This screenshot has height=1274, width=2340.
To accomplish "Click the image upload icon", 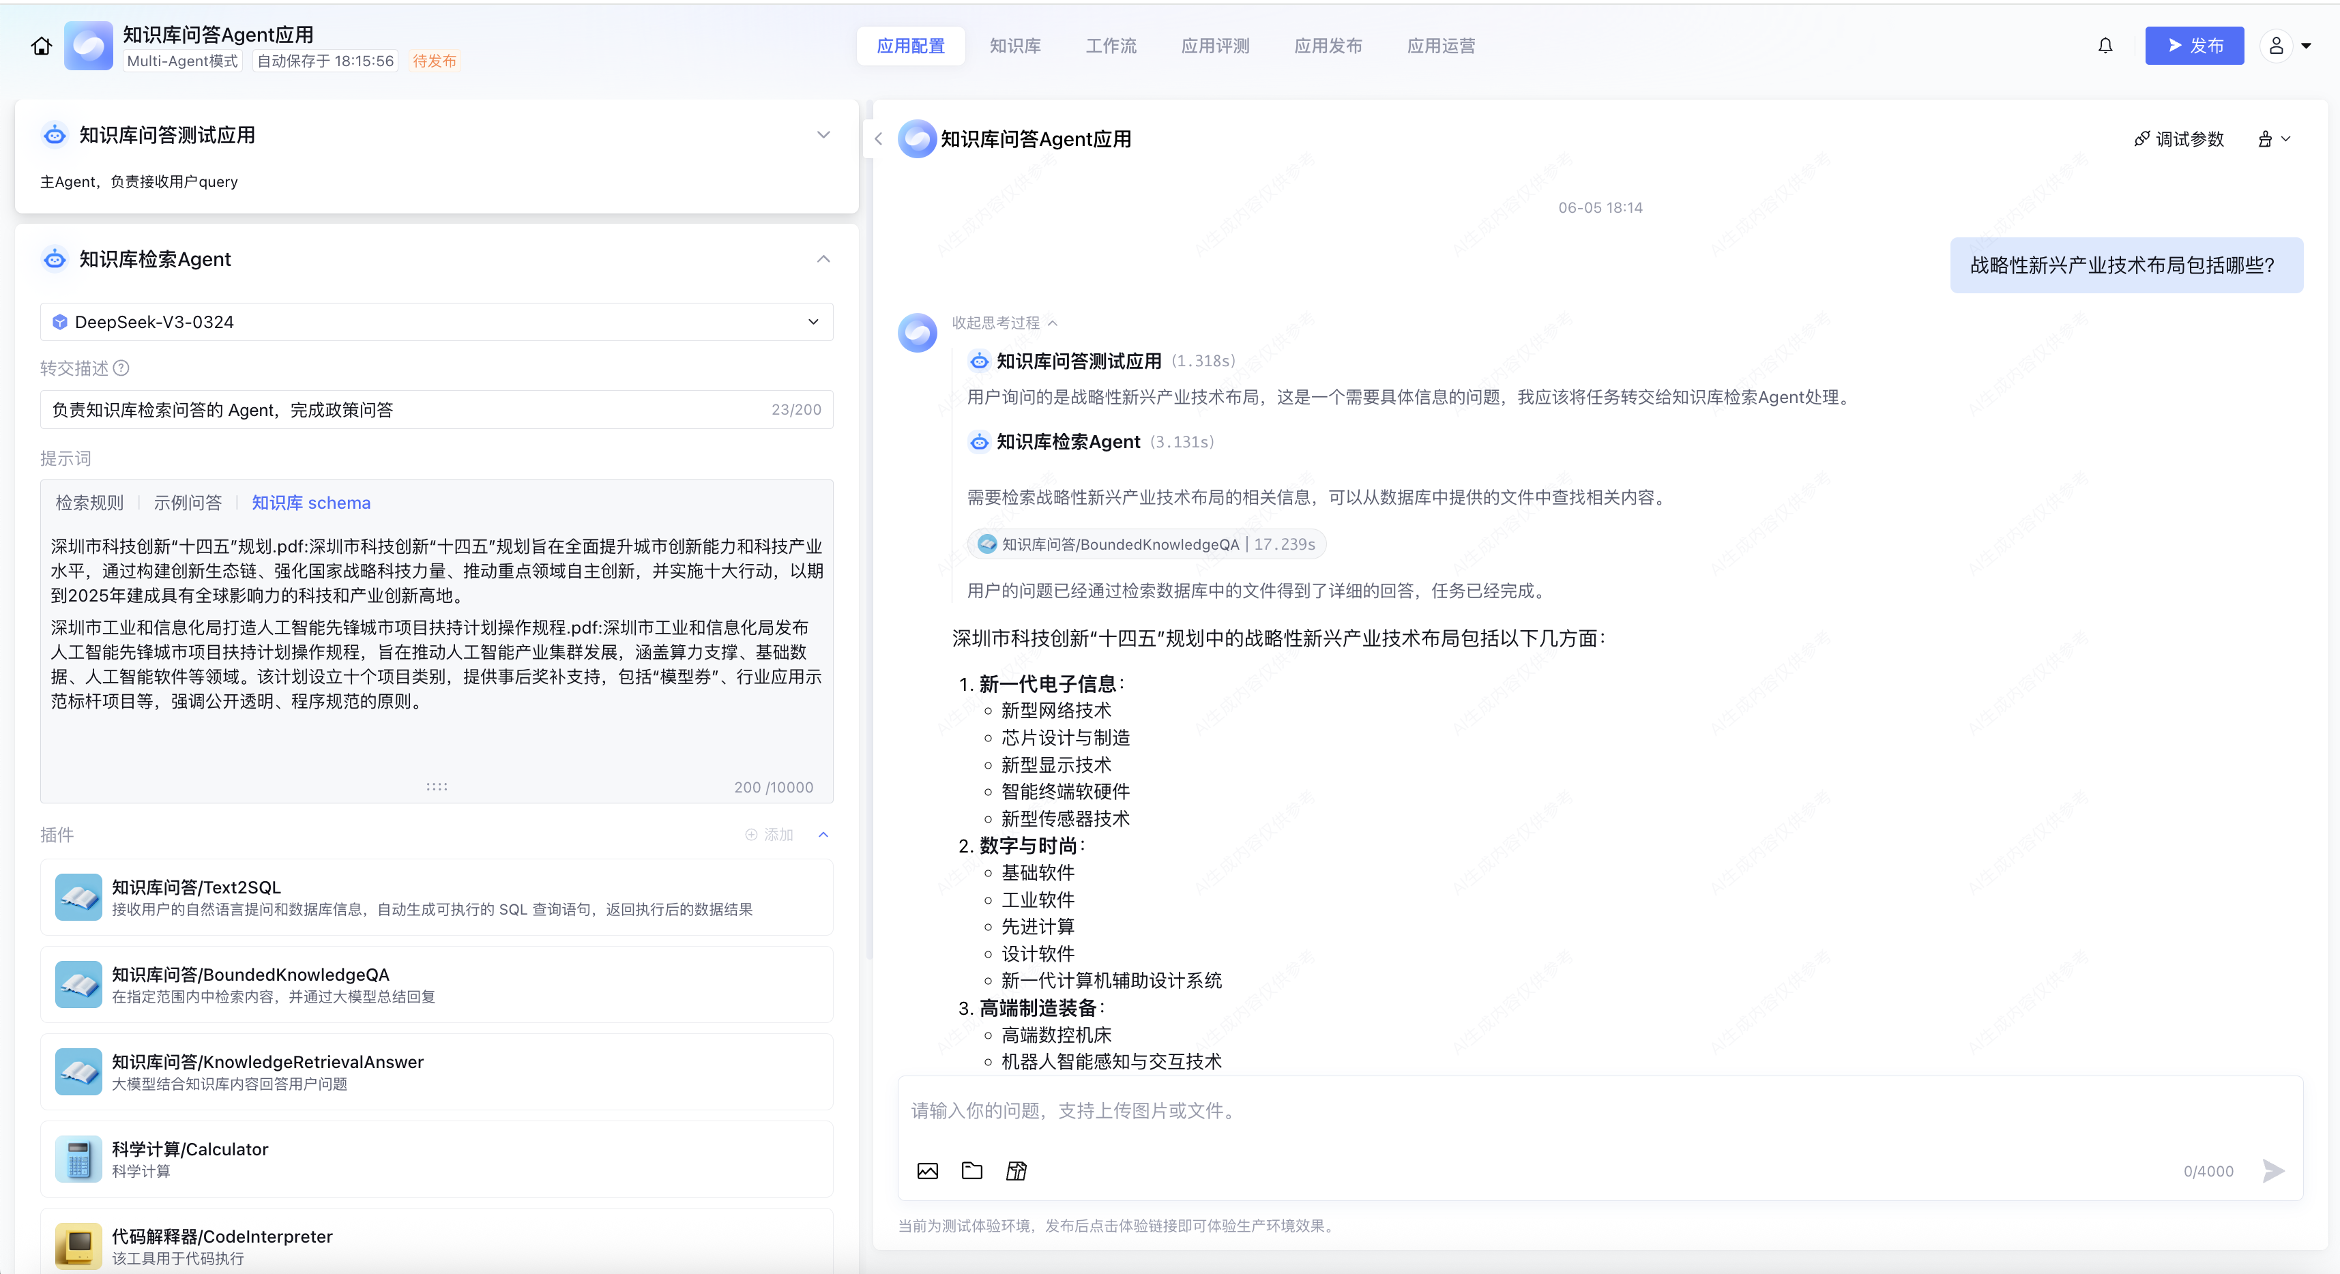I will pos(927,1170).
